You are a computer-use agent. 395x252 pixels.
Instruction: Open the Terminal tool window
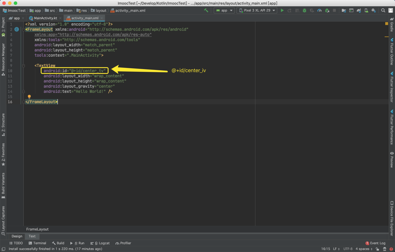click(37, 243)
